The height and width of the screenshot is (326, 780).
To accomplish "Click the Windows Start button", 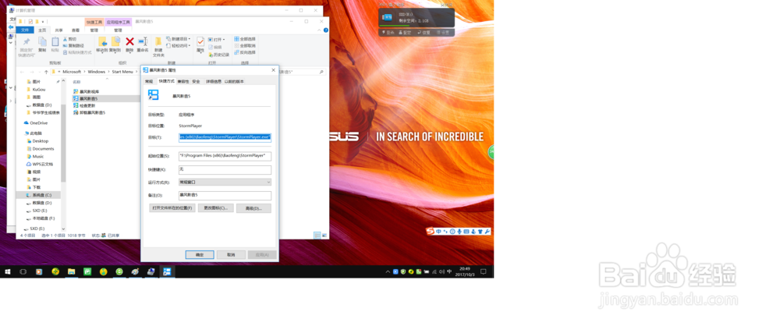I will (8, 271).
